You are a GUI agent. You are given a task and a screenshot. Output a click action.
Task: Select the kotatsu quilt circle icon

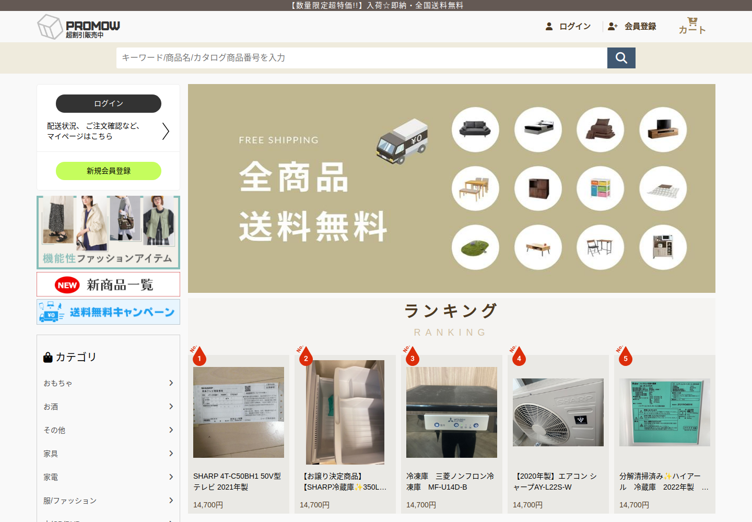[x=663, y=188]
